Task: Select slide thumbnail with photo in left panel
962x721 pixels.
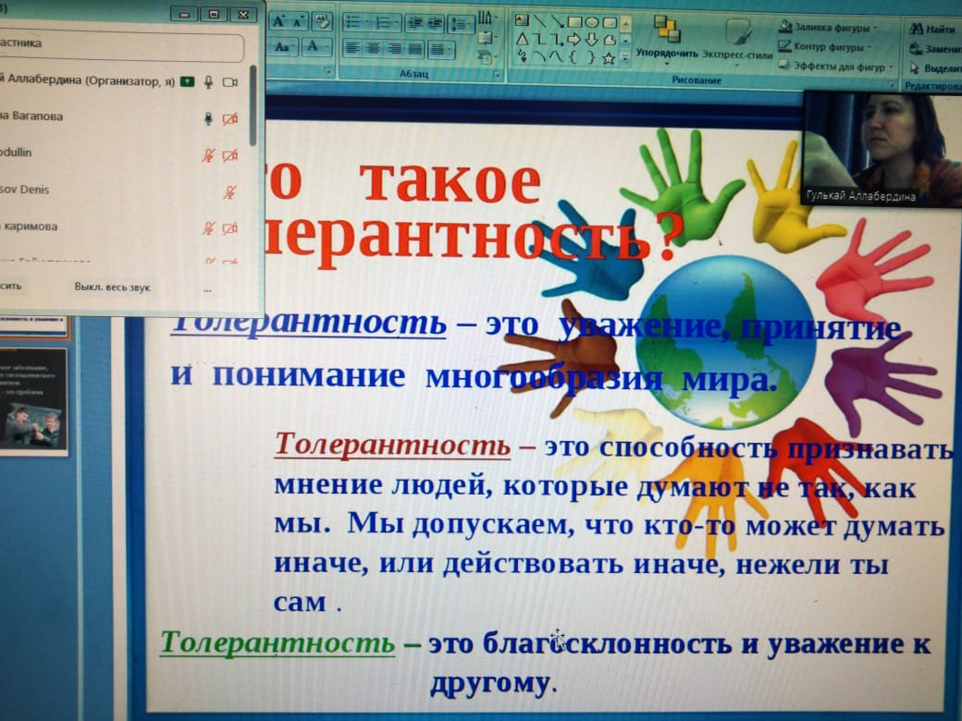Action: (33, 400)
